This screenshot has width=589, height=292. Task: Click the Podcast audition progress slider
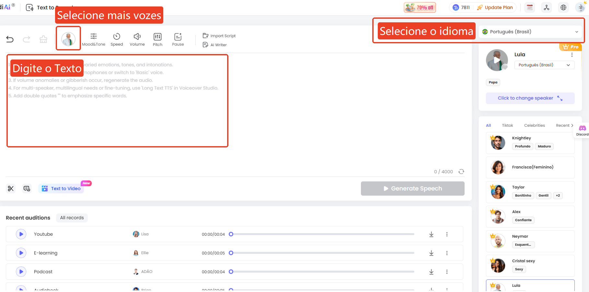tap(322, 272)
